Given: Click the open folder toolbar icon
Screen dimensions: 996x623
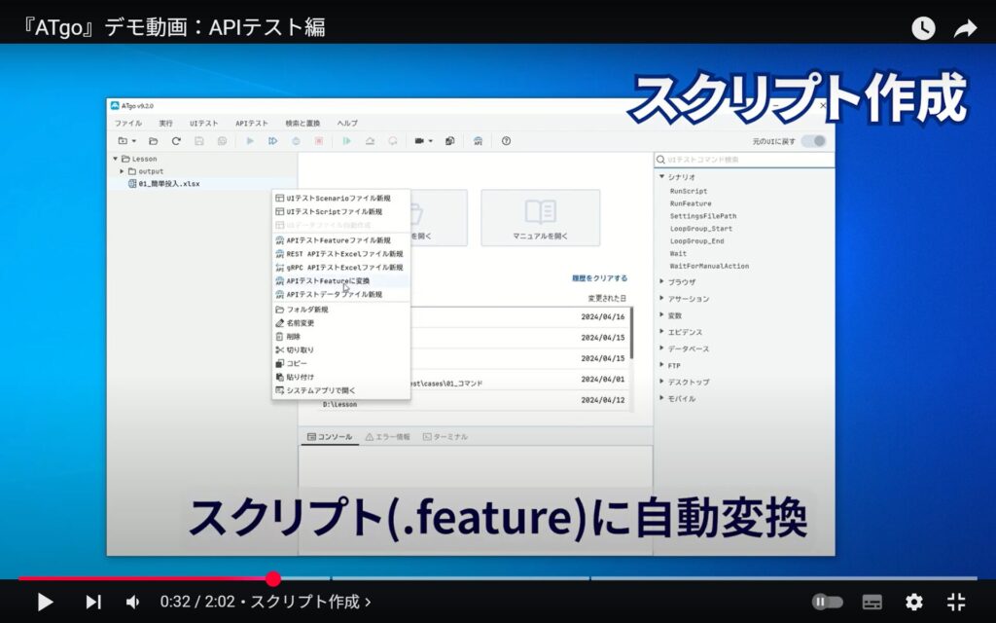Looking at the screenshot, I should click(x=153, y=141).
